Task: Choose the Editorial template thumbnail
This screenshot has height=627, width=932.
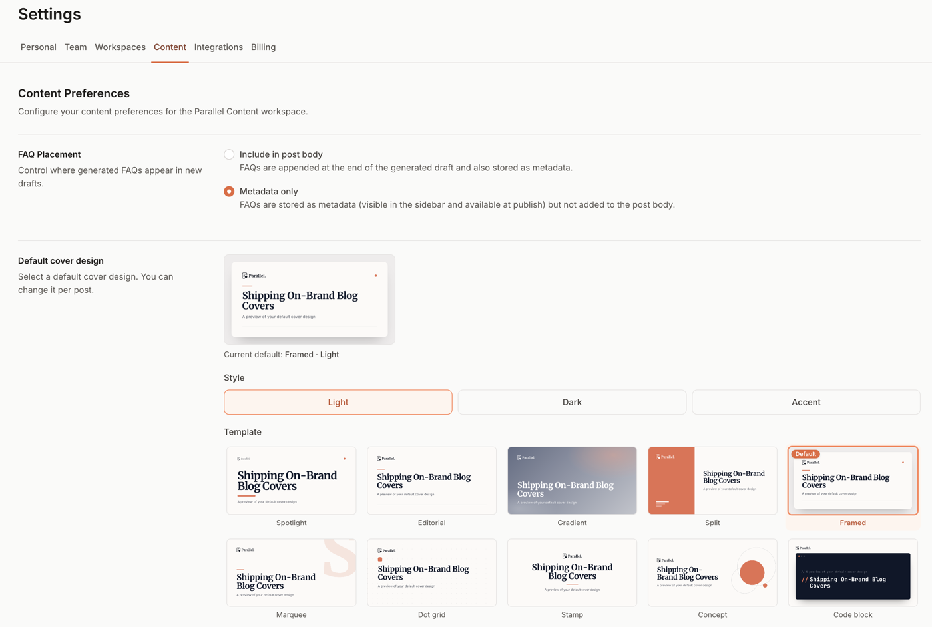Action: (x=431, y=481)
